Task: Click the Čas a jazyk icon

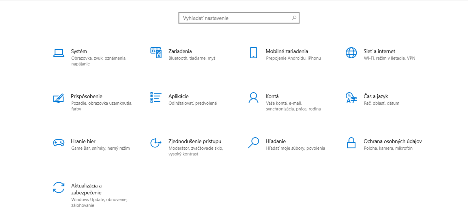Action: click(x=351, y=98)
